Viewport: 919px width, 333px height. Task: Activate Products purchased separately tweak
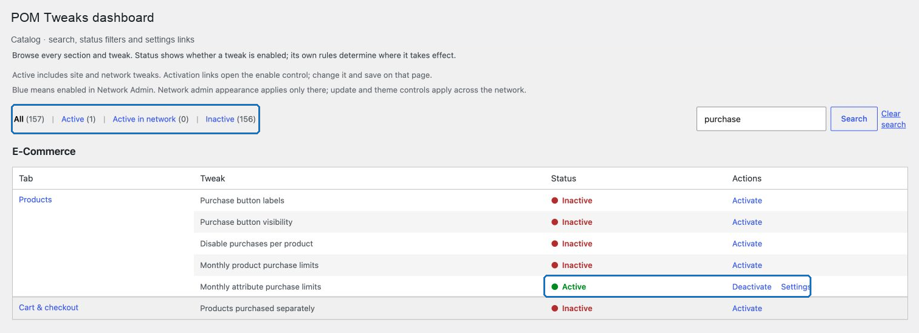(747, 309)
